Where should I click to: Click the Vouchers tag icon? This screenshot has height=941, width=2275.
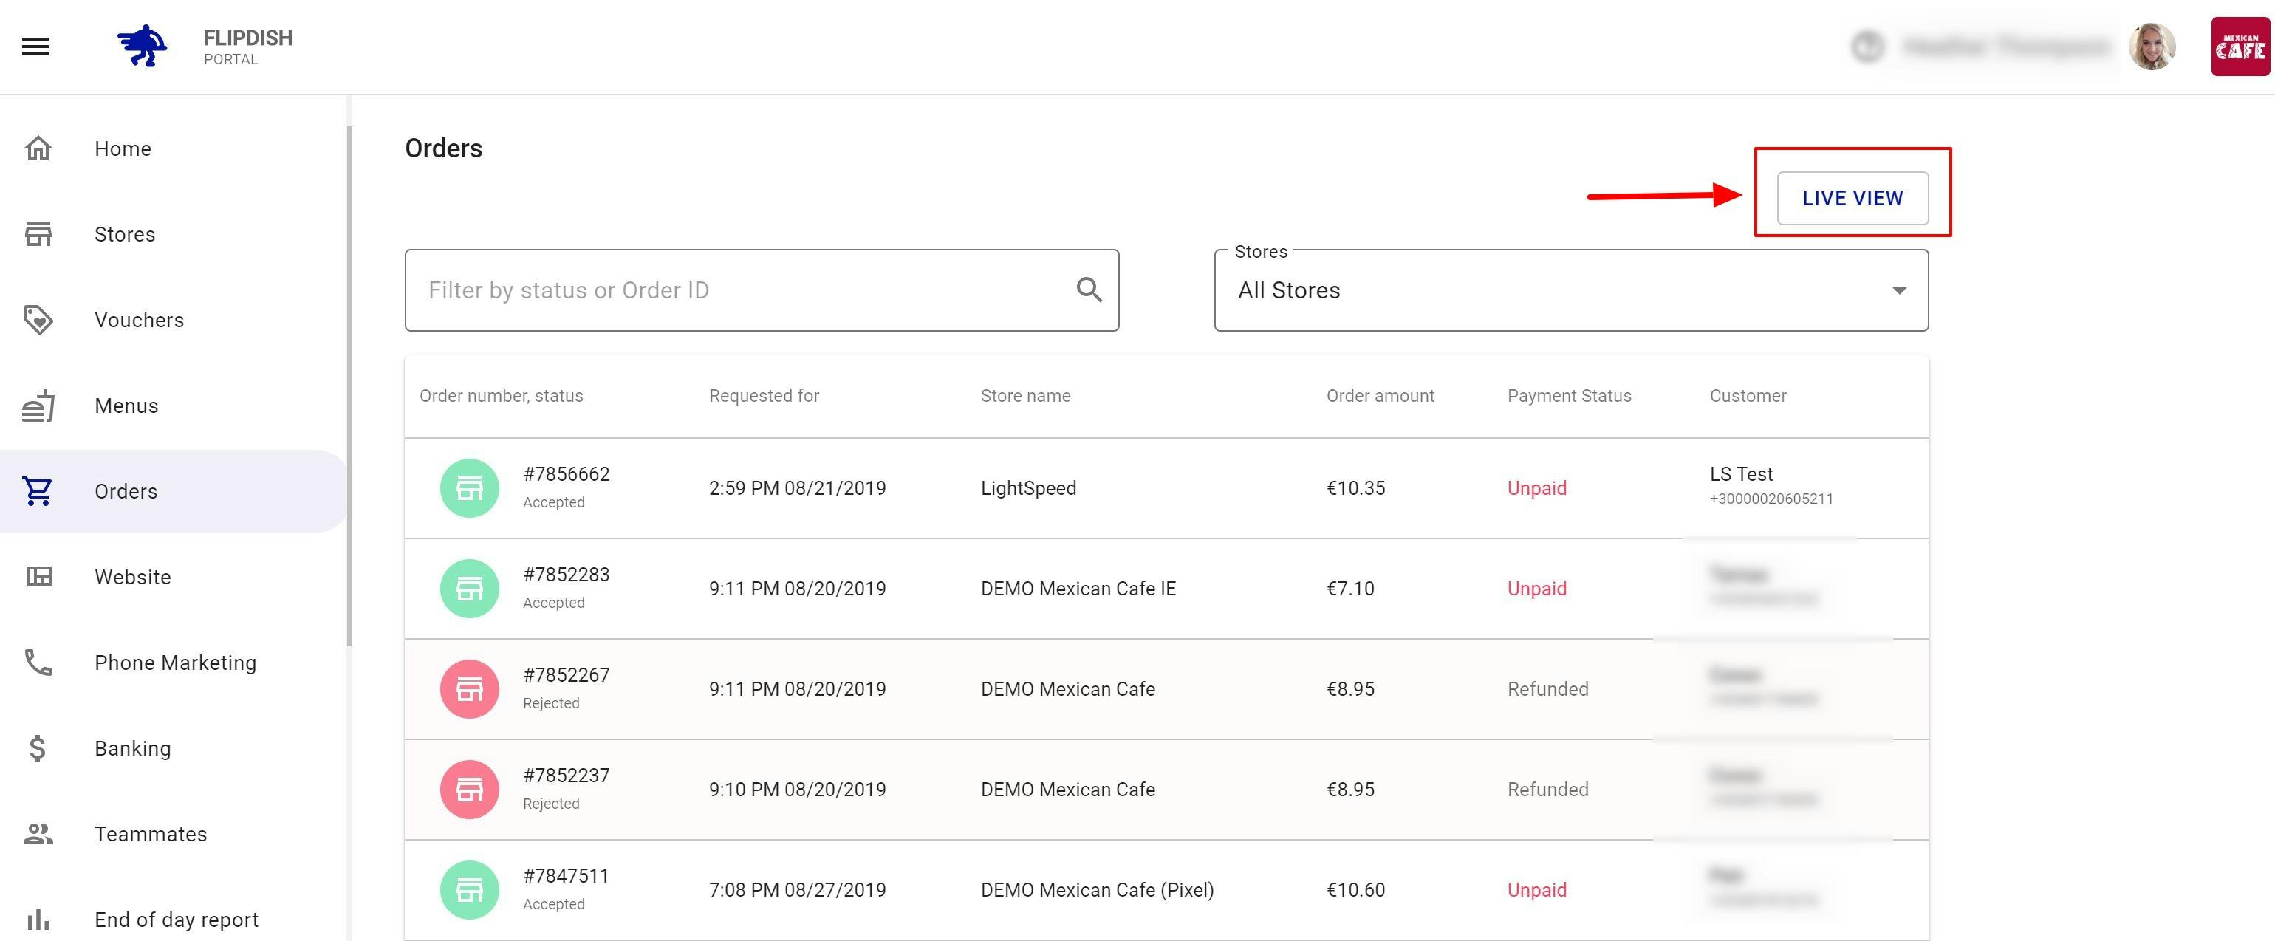(x=38, y=320)
